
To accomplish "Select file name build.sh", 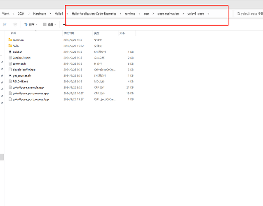I will pyautogui.click(x=17, y=52).
